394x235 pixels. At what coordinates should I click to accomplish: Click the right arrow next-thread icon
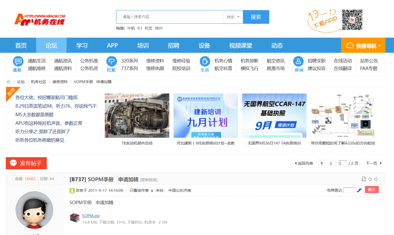[x=376, y=179]
